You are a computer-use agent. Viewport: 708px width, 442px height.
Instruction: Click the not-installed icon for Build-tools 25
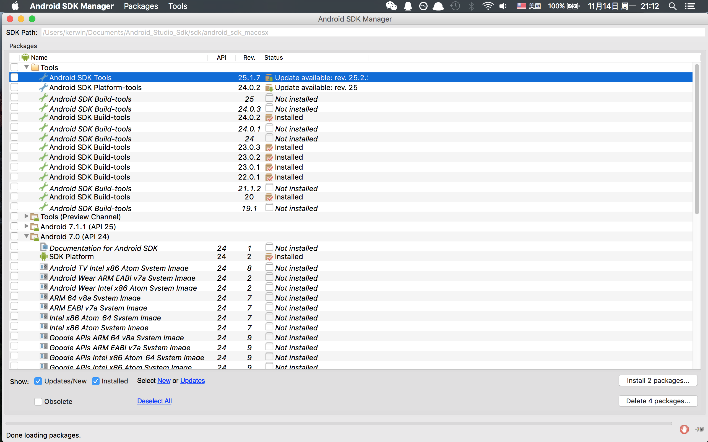coord(269,98)
